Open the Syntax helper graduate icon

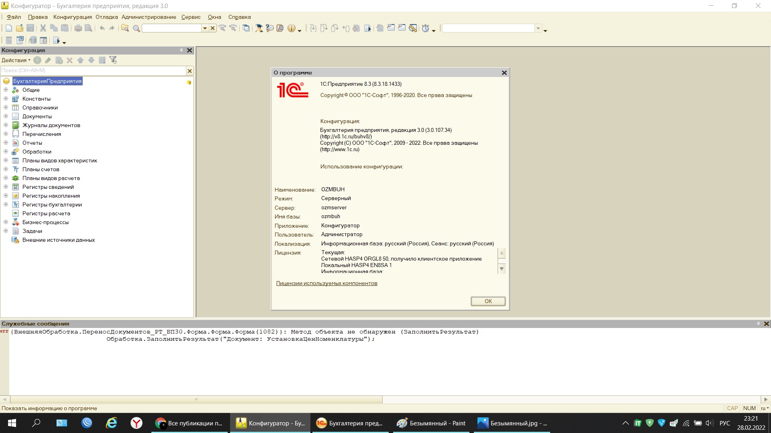coord(259,28)
